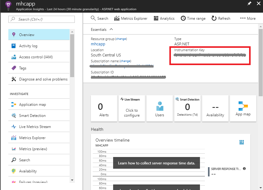This screenshot has height=190, width=263.
Task: Open Live Metrics Stream menu item
Action: click(x=39, y=127)
